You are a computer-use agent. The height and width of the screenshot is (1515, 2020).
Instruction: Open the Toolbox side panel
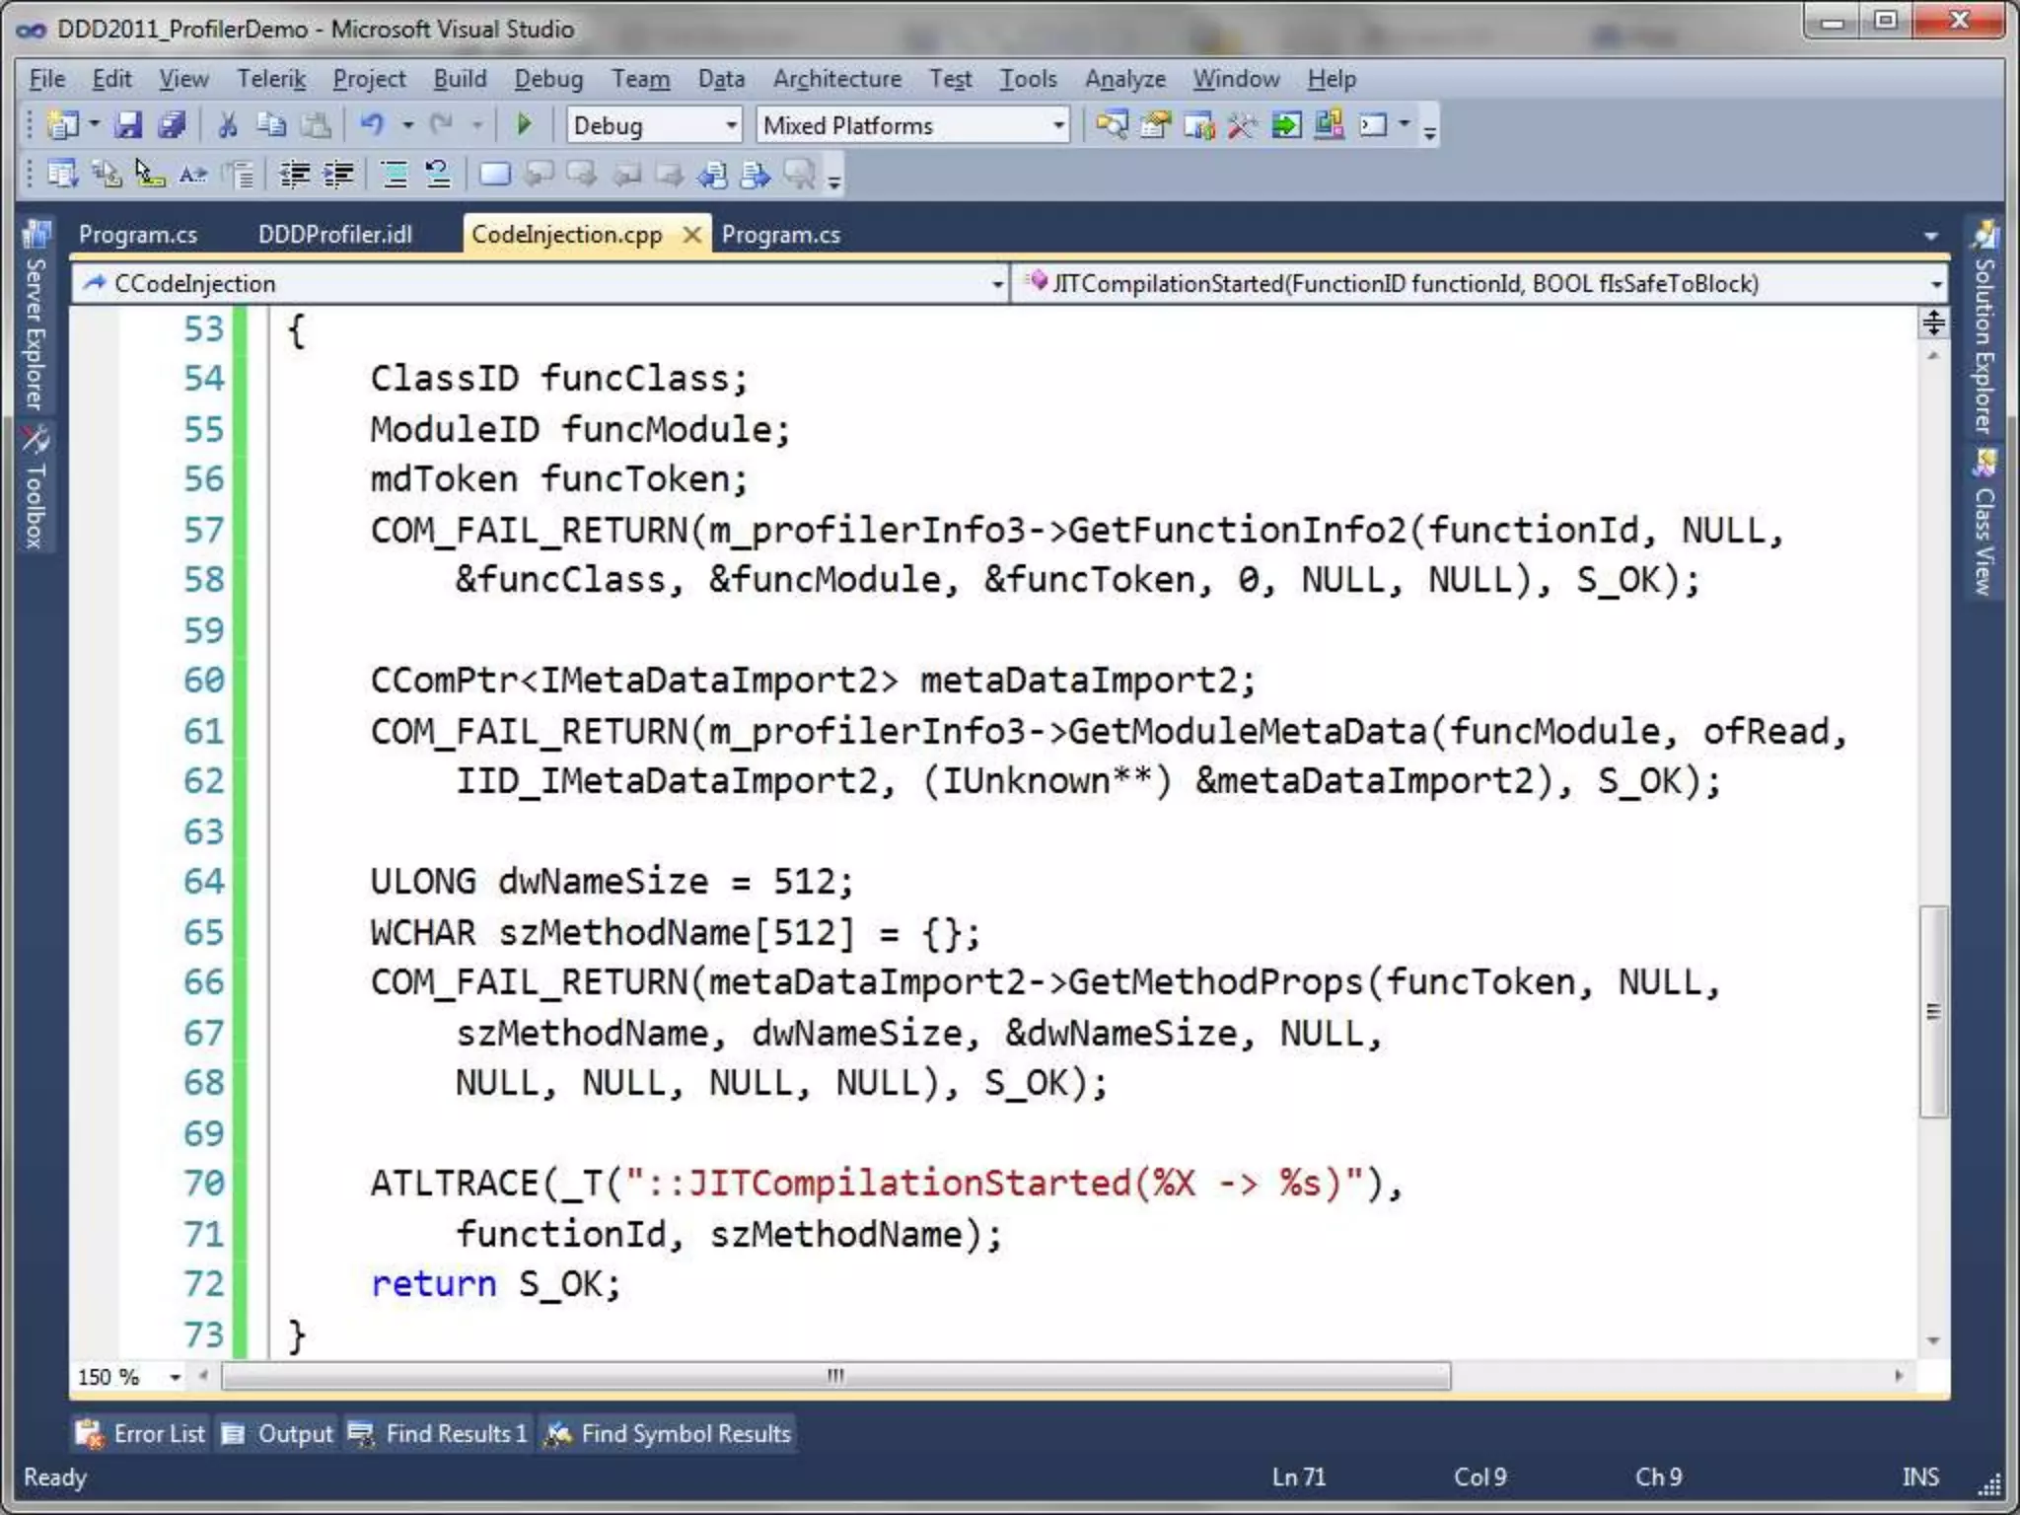click(36, 488)
